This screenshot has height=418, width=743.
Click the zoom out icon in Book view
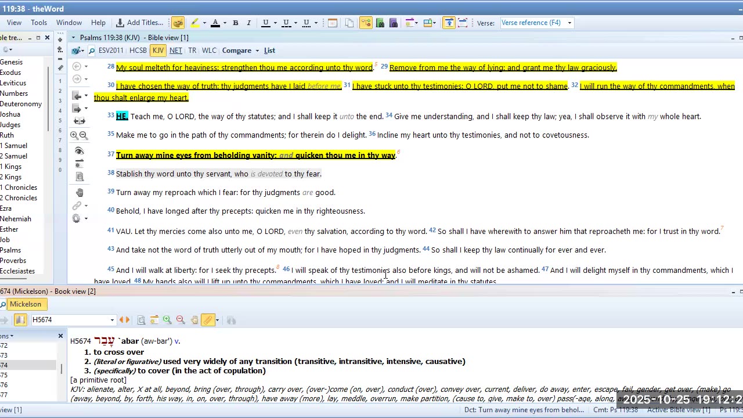(181, 320)
